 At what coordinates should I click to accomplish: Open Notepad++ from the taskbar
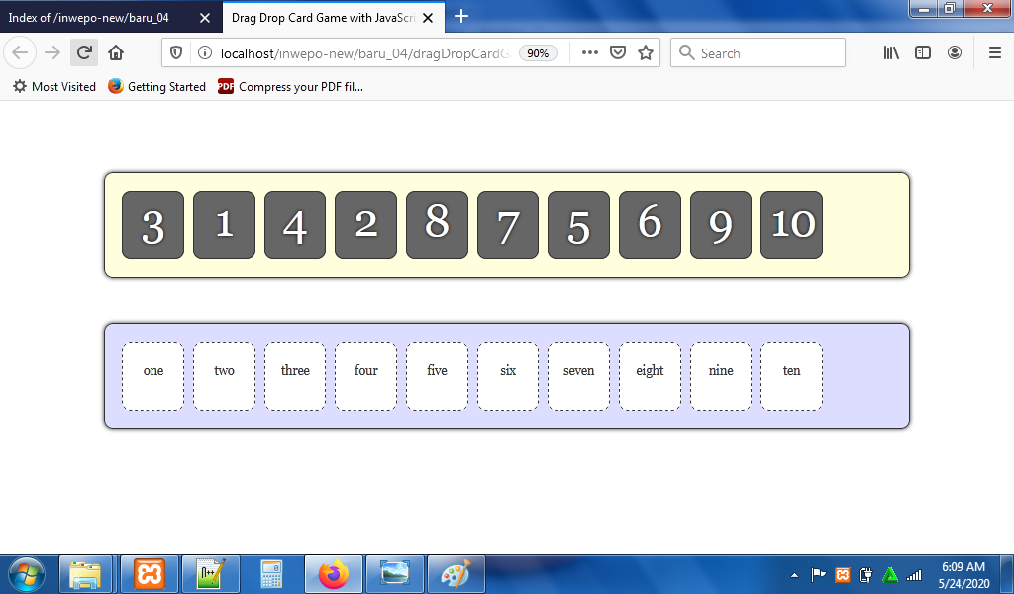211,574
